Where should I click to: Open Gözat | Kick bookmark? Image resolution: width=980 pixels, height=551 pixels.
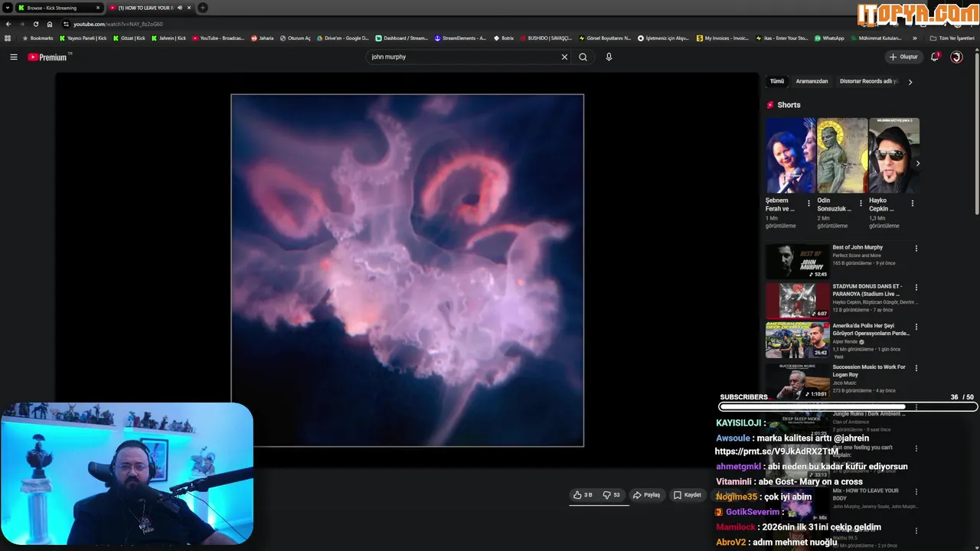129,37
